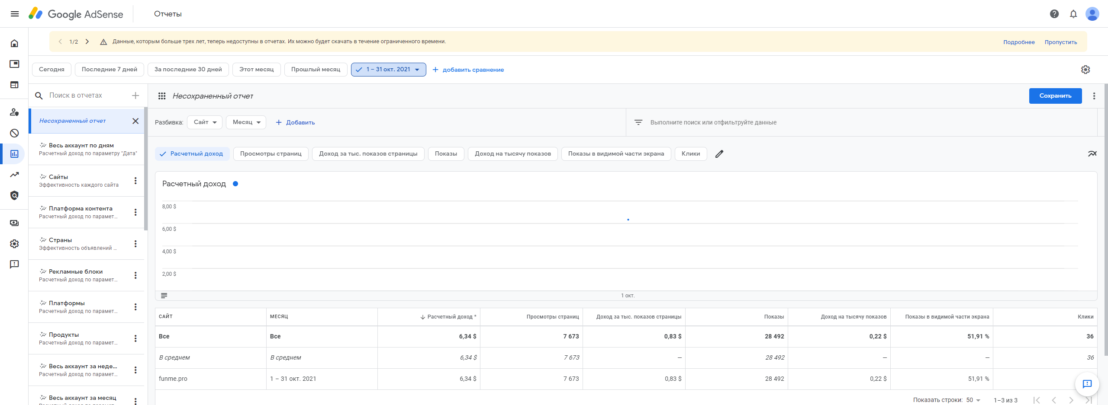Expand the Месяц breakdown dropdown
Viewport: 1108px width, 405px height.
pyautogui.click(x=246, y=122)
